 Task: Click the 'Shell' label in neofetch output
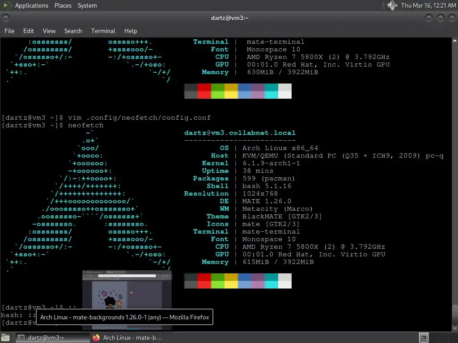[x=217, y=186]
